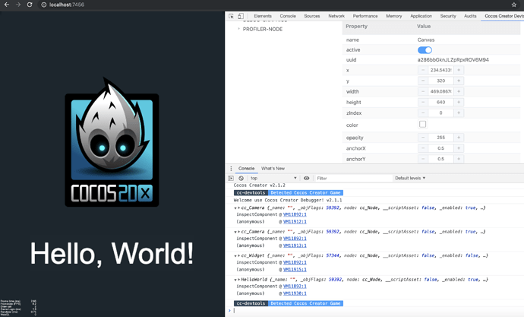This screenshot has width=524, height=317.
Task: Increase the y value with plus
Action: point(459,81)
